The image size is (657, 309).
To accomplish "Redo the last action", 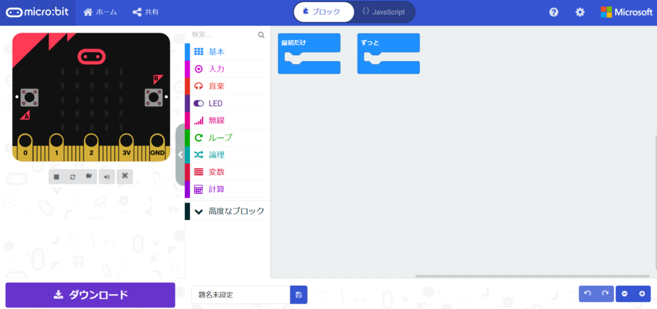I will tap(605, 294).
